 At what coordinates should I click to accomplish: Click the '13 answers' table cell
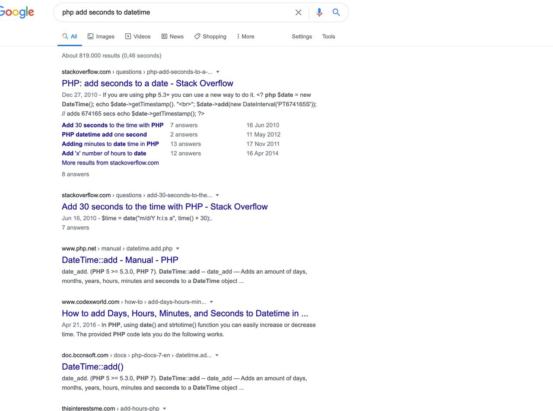click(185, 144)
